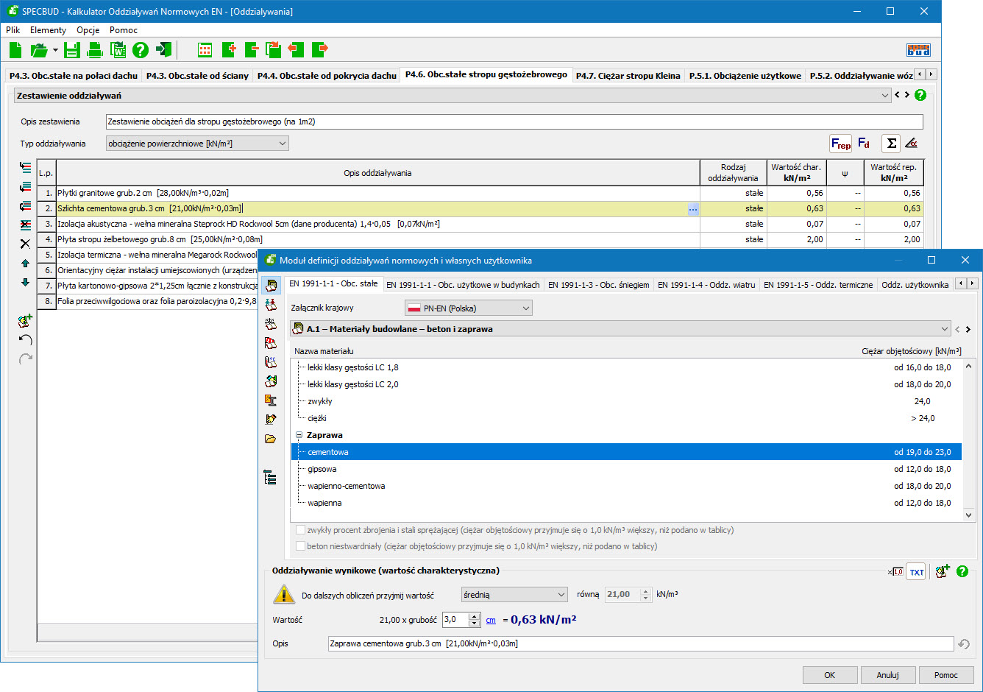
Task: Click the 'cm' unit link
Action: (x=491, y=621)
